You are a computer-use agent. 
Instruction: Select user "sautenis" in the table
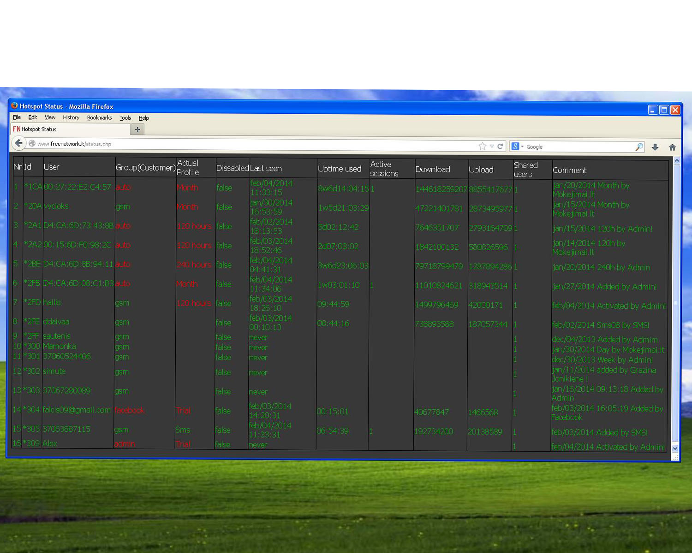coord(57,336)
